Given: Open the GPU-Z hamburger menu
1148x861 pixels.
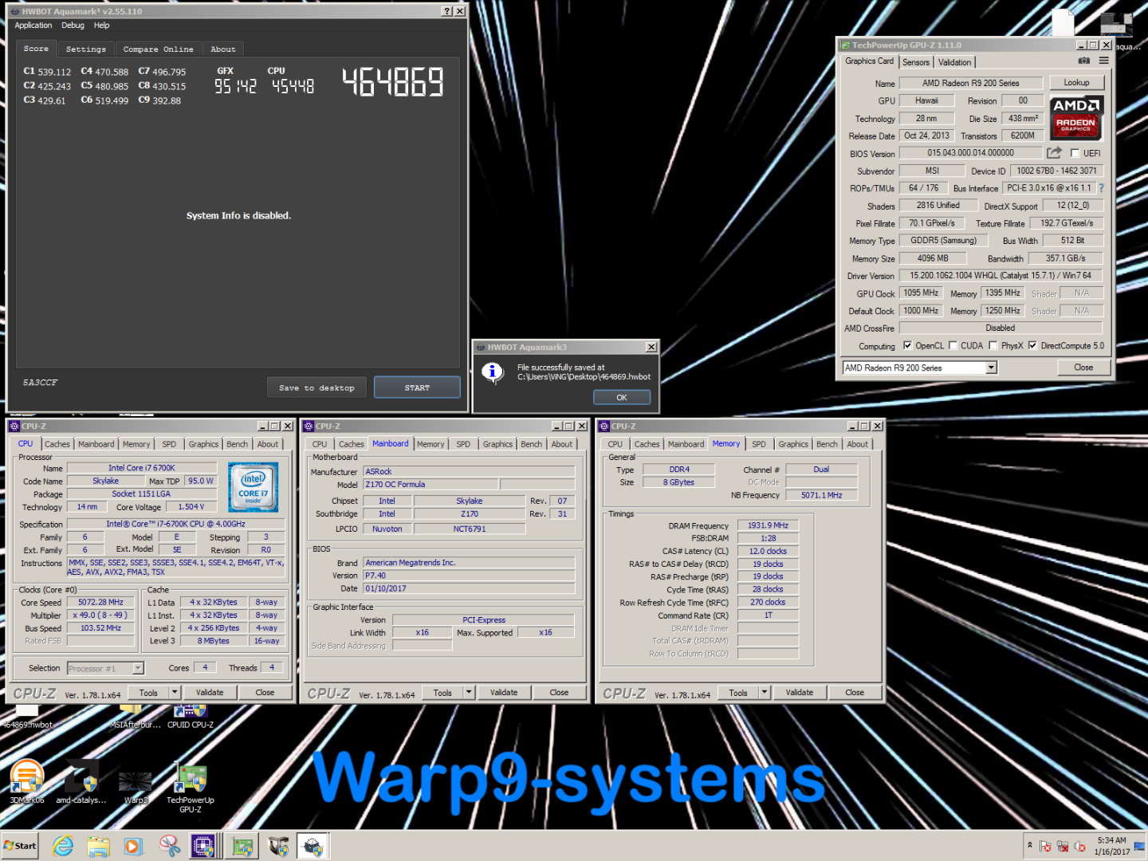Looking at the screenshot, I should point(1104,61).
